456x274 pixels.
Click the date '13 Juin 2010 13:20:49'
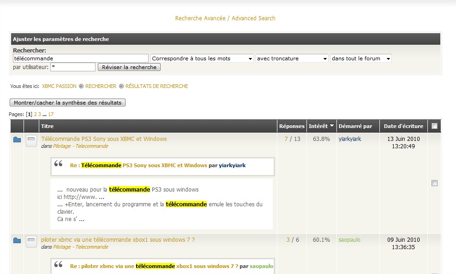pyautogui.click(x=403, y=142)
